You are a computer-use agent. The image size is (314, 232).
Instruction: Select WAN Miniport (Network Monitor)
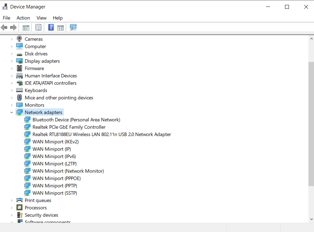[68, 171]
